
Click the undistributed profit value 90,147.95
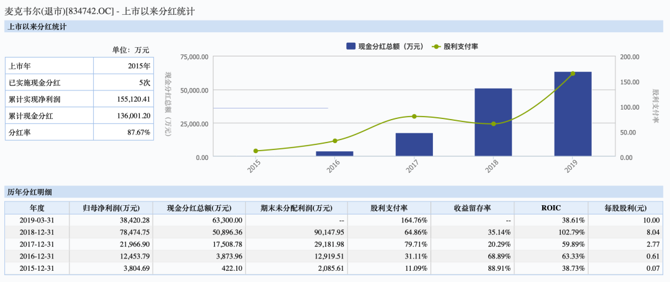click(330, 232)
